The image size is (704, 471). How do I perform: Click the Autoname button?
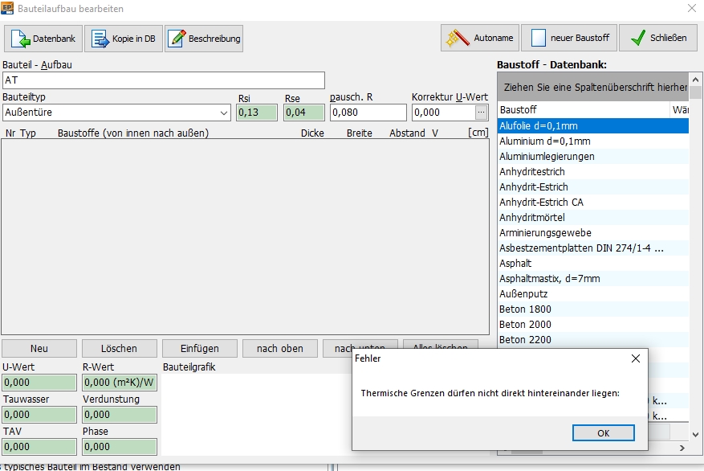(479, 38)
